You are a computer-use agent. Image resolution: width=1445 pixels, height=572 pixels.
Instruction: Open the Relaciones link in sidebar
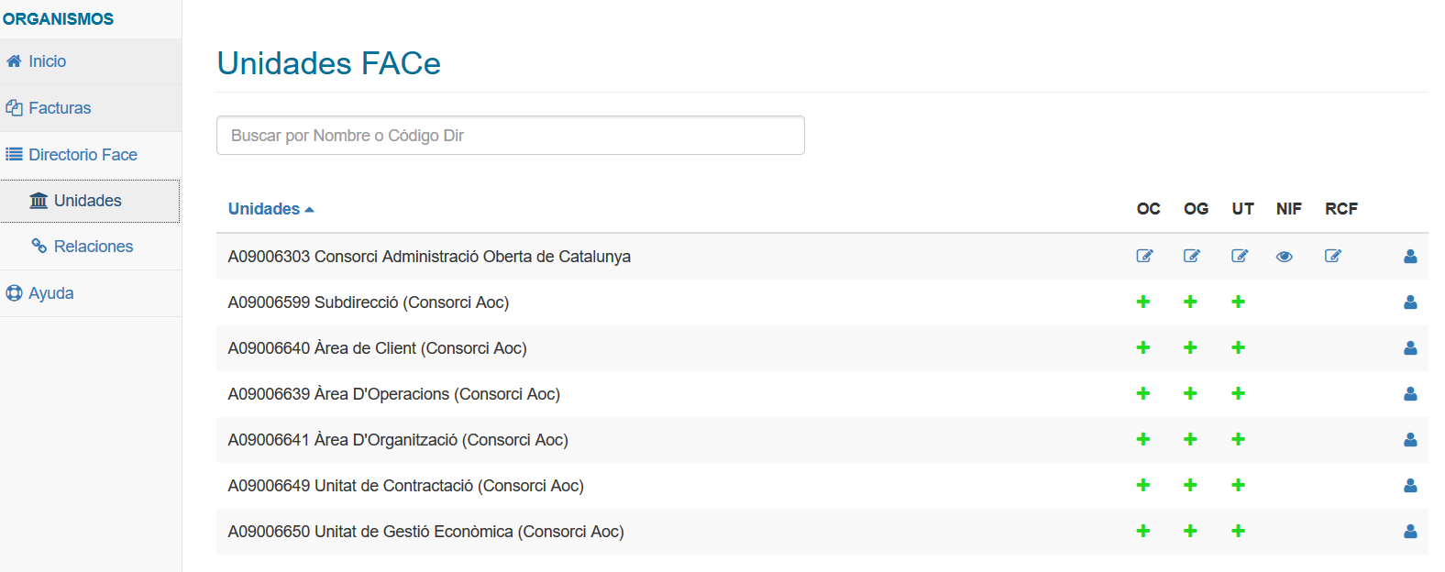(x=93, y=247)
